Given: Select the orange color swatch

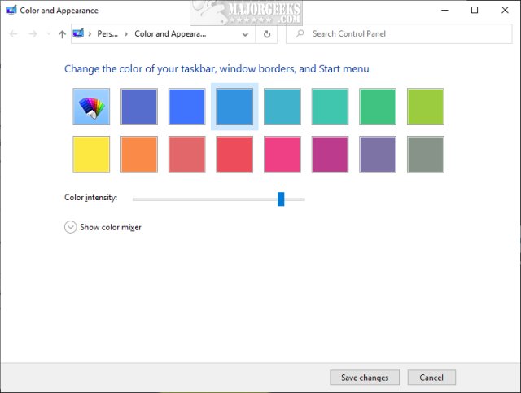Looking at the screenshot, I should click(x=139, y=155).
